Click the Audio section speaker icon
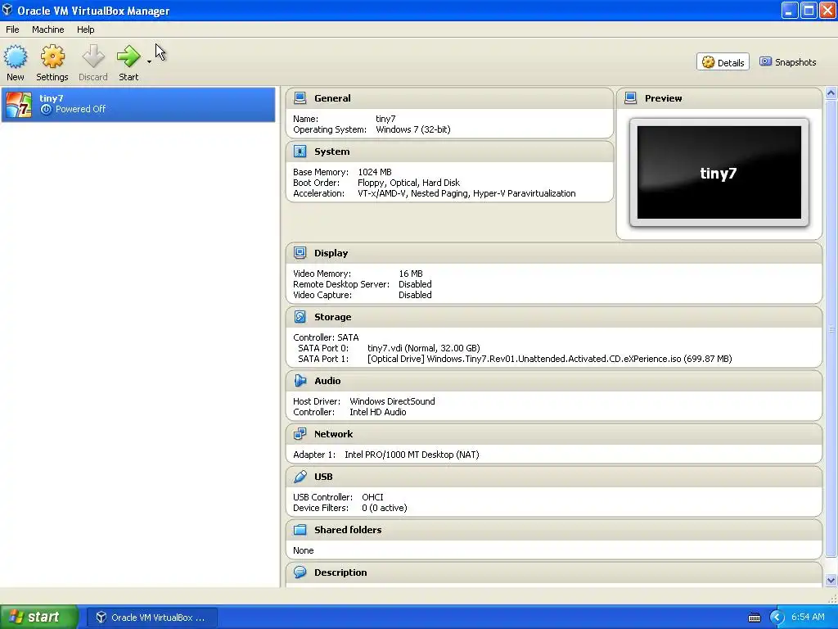Screen dimensions: 838x629 300,381
